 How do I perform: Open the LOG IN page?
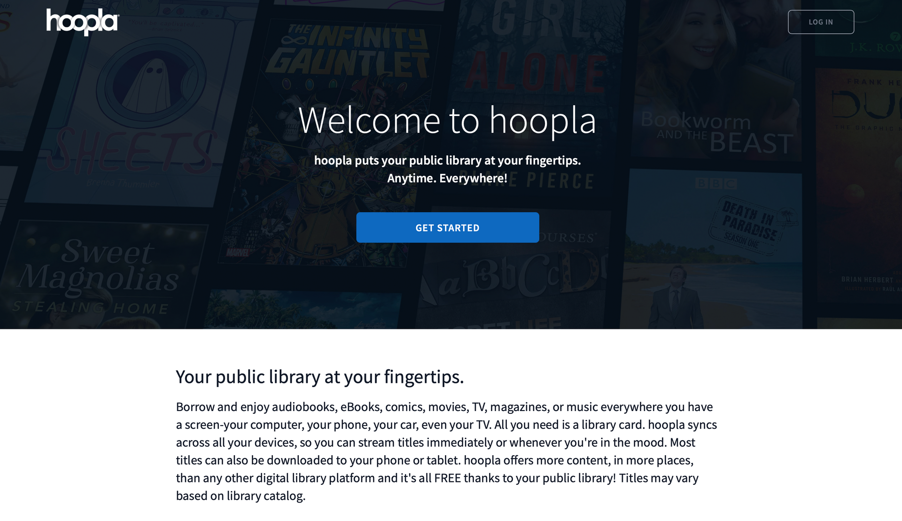tap(821, 22)
